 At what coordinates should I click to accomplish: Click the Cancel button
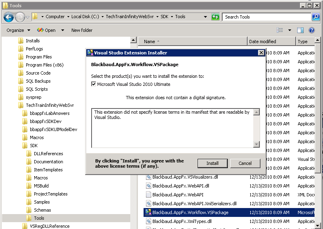(245, 163)
